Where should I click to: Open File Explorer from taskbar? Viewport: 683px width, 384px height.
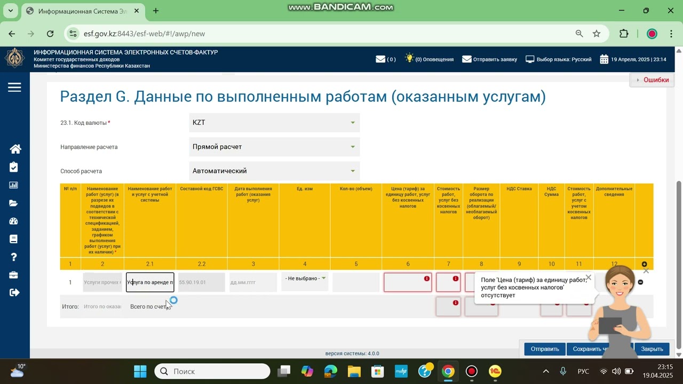(354, 371)
